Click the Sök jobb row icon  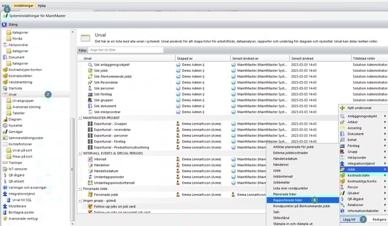pyautogui.click(x=90, y=71)
